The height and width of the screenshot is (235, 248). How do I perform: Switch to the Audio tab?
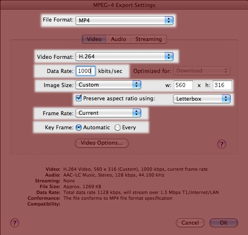pyautogui.click(x=118, y=39)
